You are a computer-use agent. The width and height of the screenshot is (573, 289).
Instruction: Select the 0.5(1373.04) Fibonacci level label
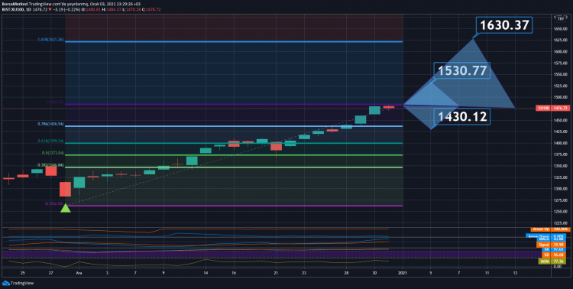53,153
